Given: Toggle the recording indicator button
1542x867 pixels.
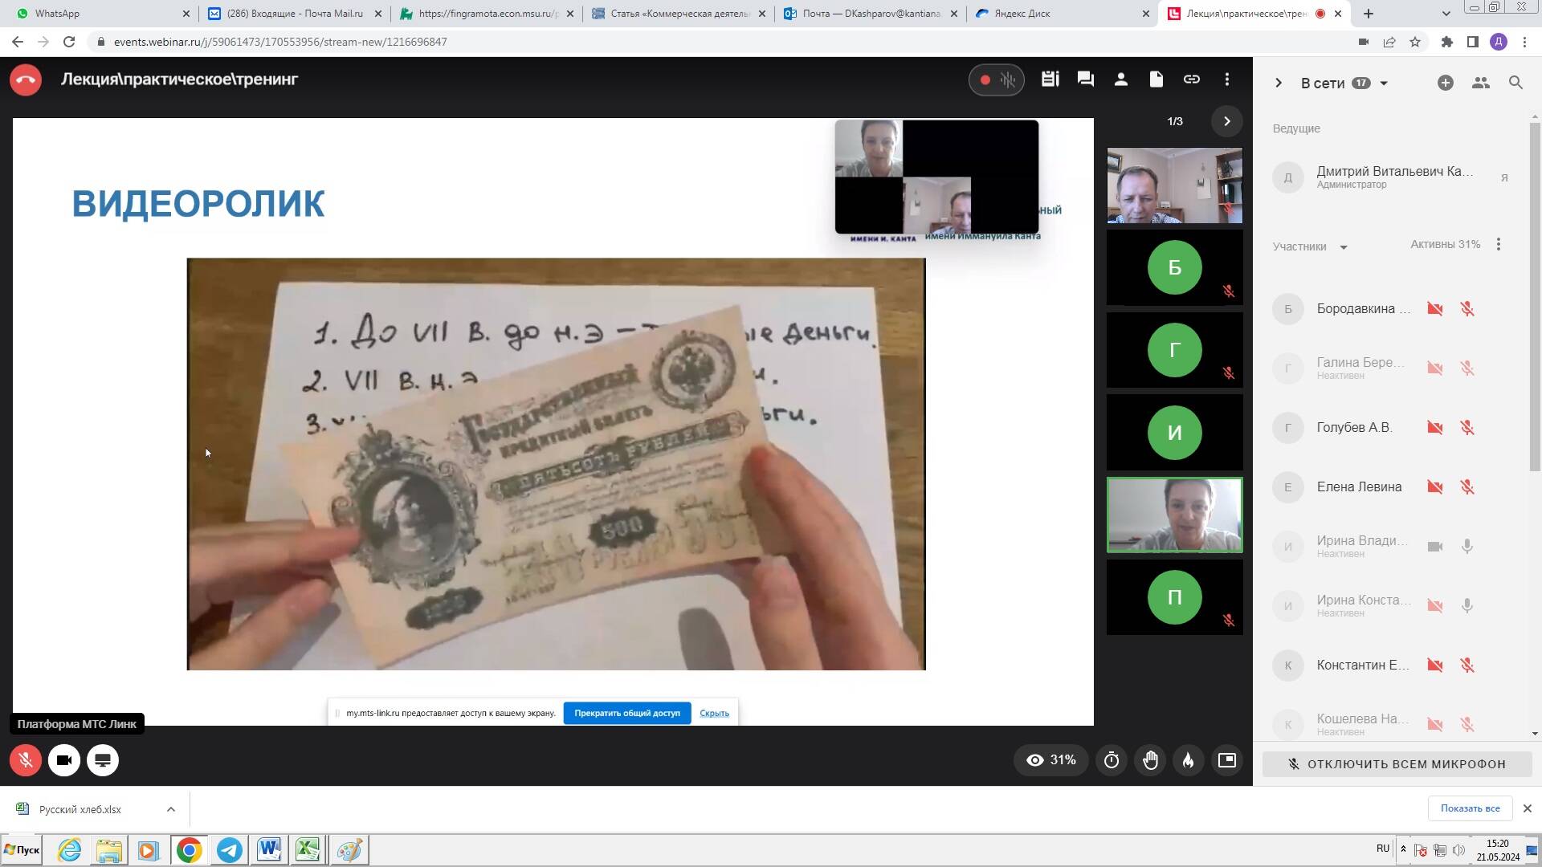Looking at the screenshot, I should [x=997, y=79].
